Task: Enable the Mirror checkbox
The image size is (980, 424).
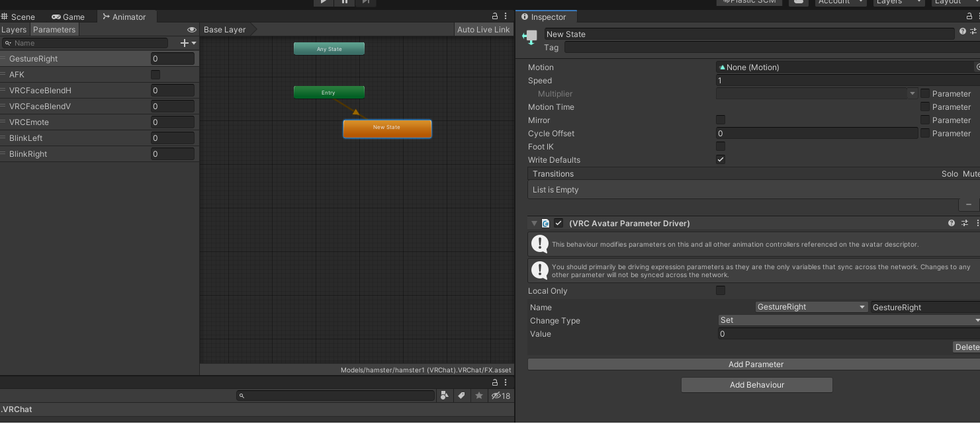Action: click(x=721, y=120)
